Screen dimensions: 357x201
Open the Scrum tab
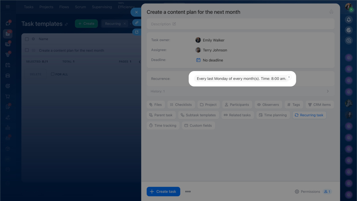(80, 7)
